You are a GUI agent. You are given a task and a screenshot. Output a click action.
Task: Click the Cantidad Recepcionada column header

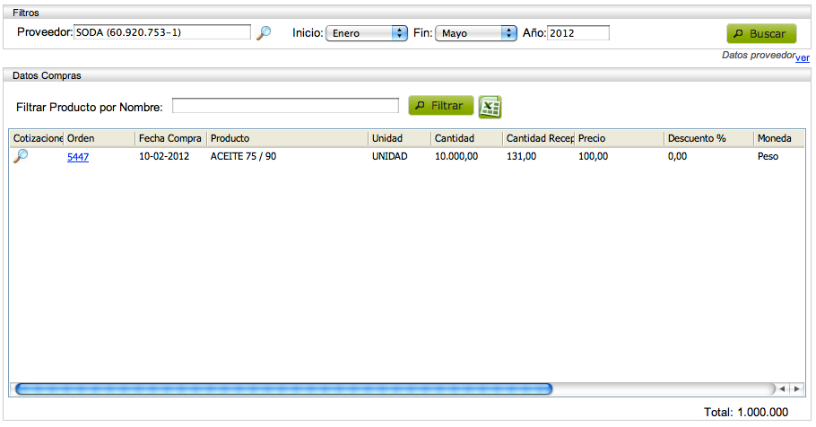(539, 138)
